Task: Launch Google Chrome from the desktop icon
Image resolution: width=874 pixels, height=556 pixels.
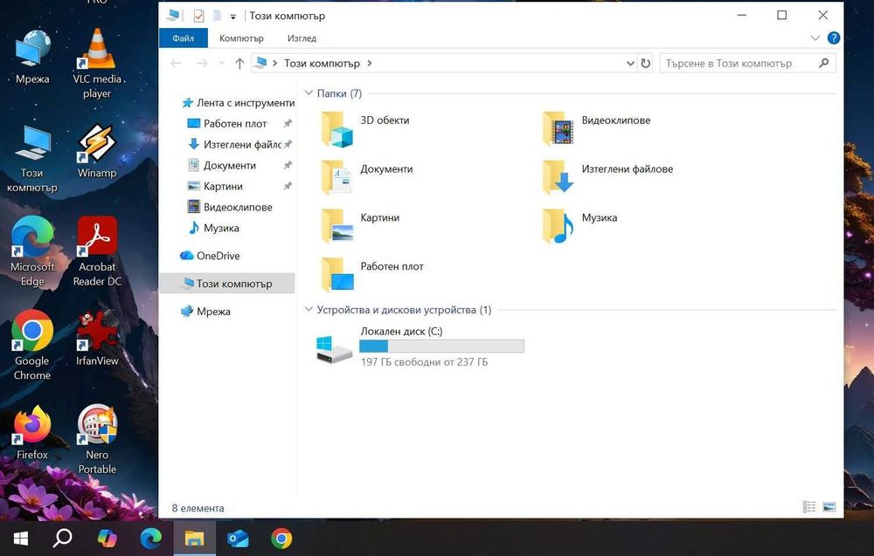Action: [32, 345]
